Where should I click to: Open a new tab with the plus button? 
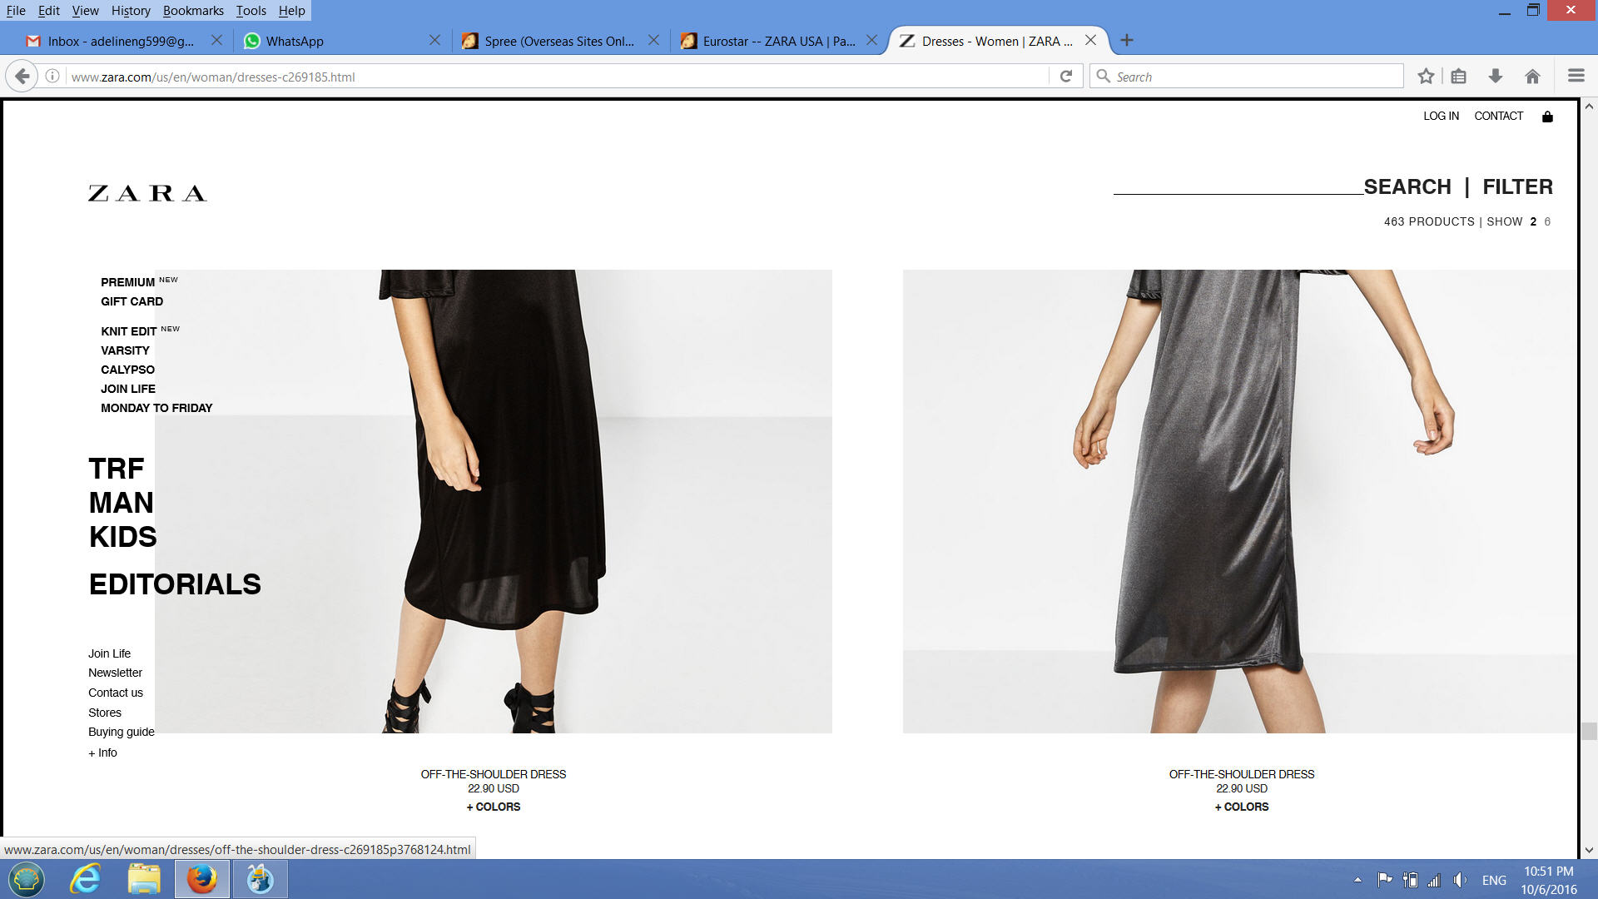(1127, 41)
